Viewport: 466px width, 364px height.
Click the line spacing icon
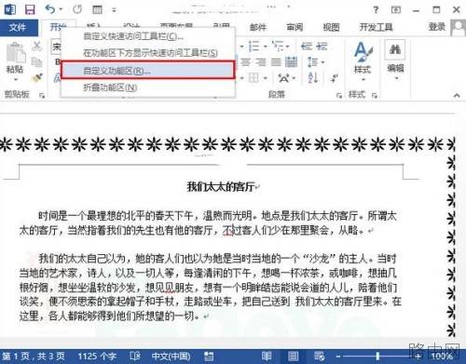(x=312, y=62)
